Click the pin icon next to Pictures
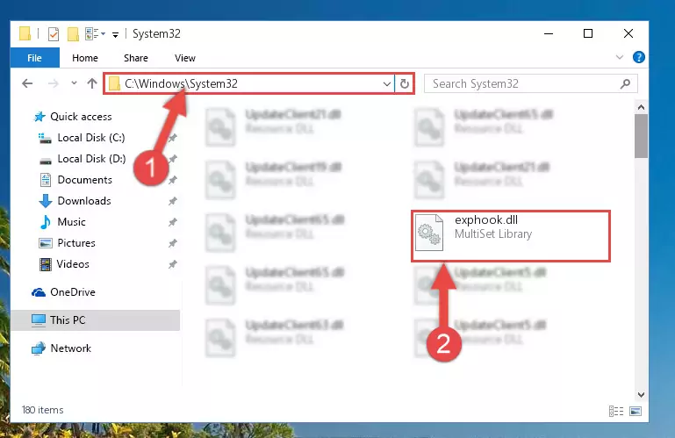Viewport: 675px width, 438px height. click(173, 243)
